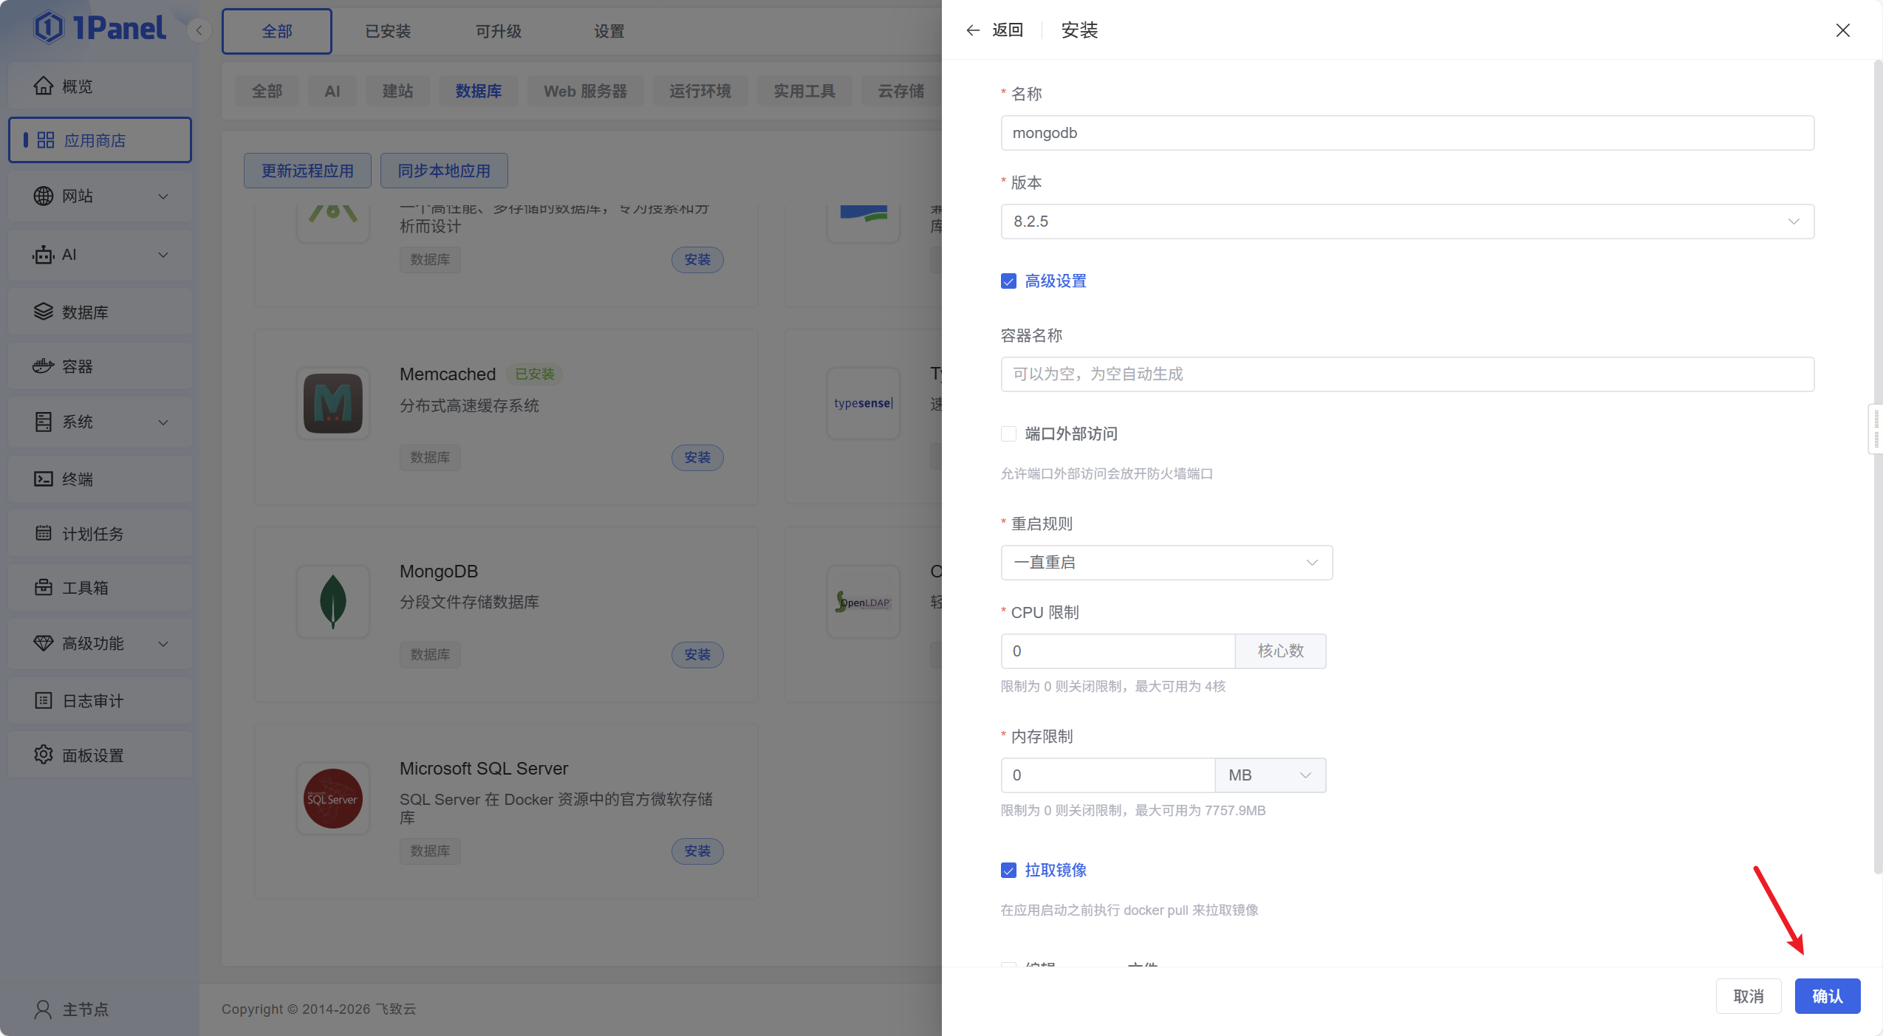Click the back arrow next to 返回
This screenshot has height=1036, width=1883.
click(972, 30)
